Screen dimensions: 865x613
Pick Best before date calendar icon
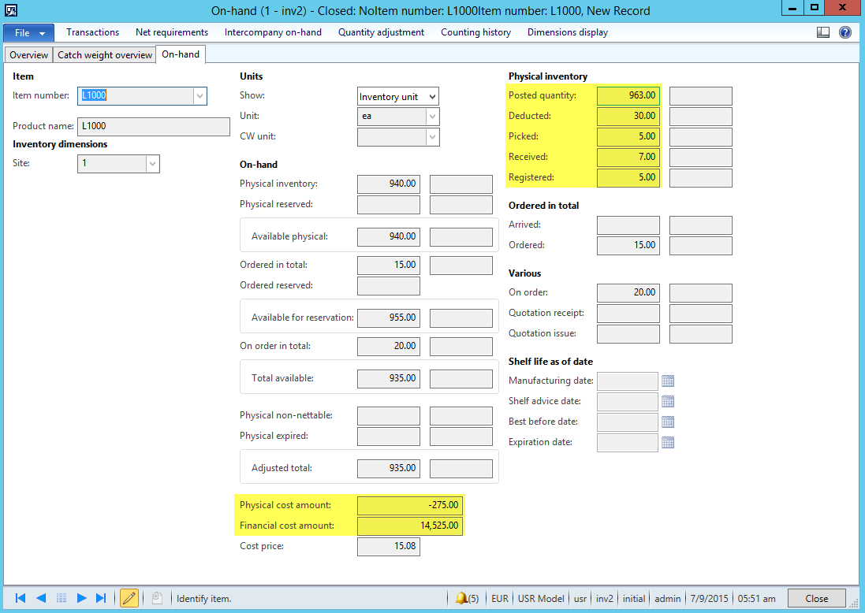(x=668, y=422)
